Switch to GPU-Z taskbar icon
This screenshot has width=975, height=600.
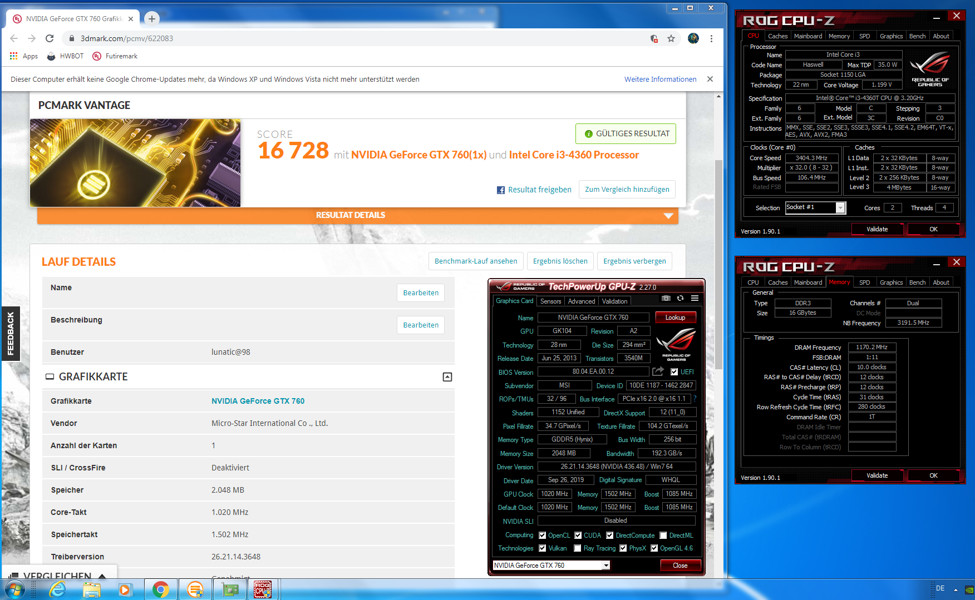pyautogui.click(x=230, y=589)
